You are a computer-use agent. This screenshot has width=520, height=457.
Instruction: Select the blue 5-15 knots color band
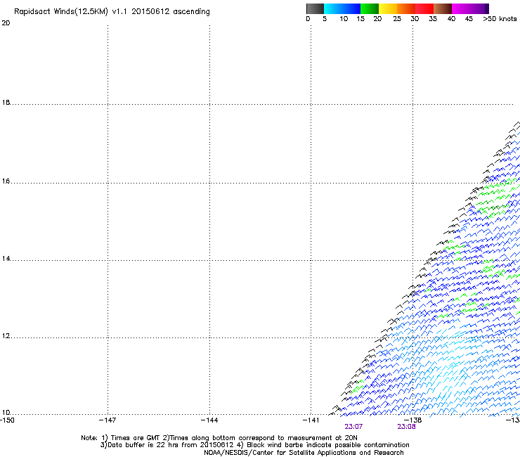[x=342, y=8]
